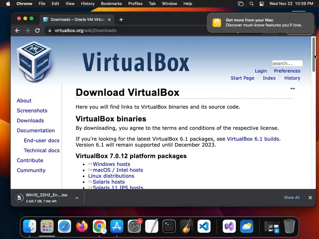The width and height of the screenshot is (319, 239).
Task: Open the Bookmarks menu
Action: point(111,3)
